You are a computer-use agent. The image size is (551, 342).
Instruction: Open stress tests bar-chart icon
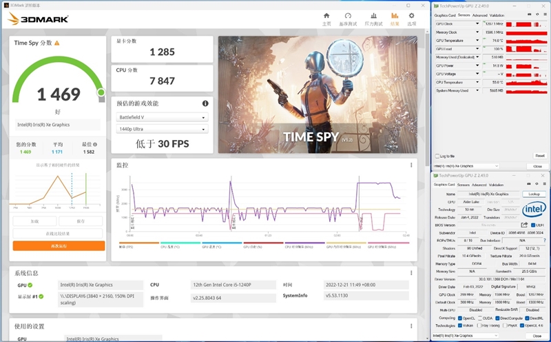[373, 15]
